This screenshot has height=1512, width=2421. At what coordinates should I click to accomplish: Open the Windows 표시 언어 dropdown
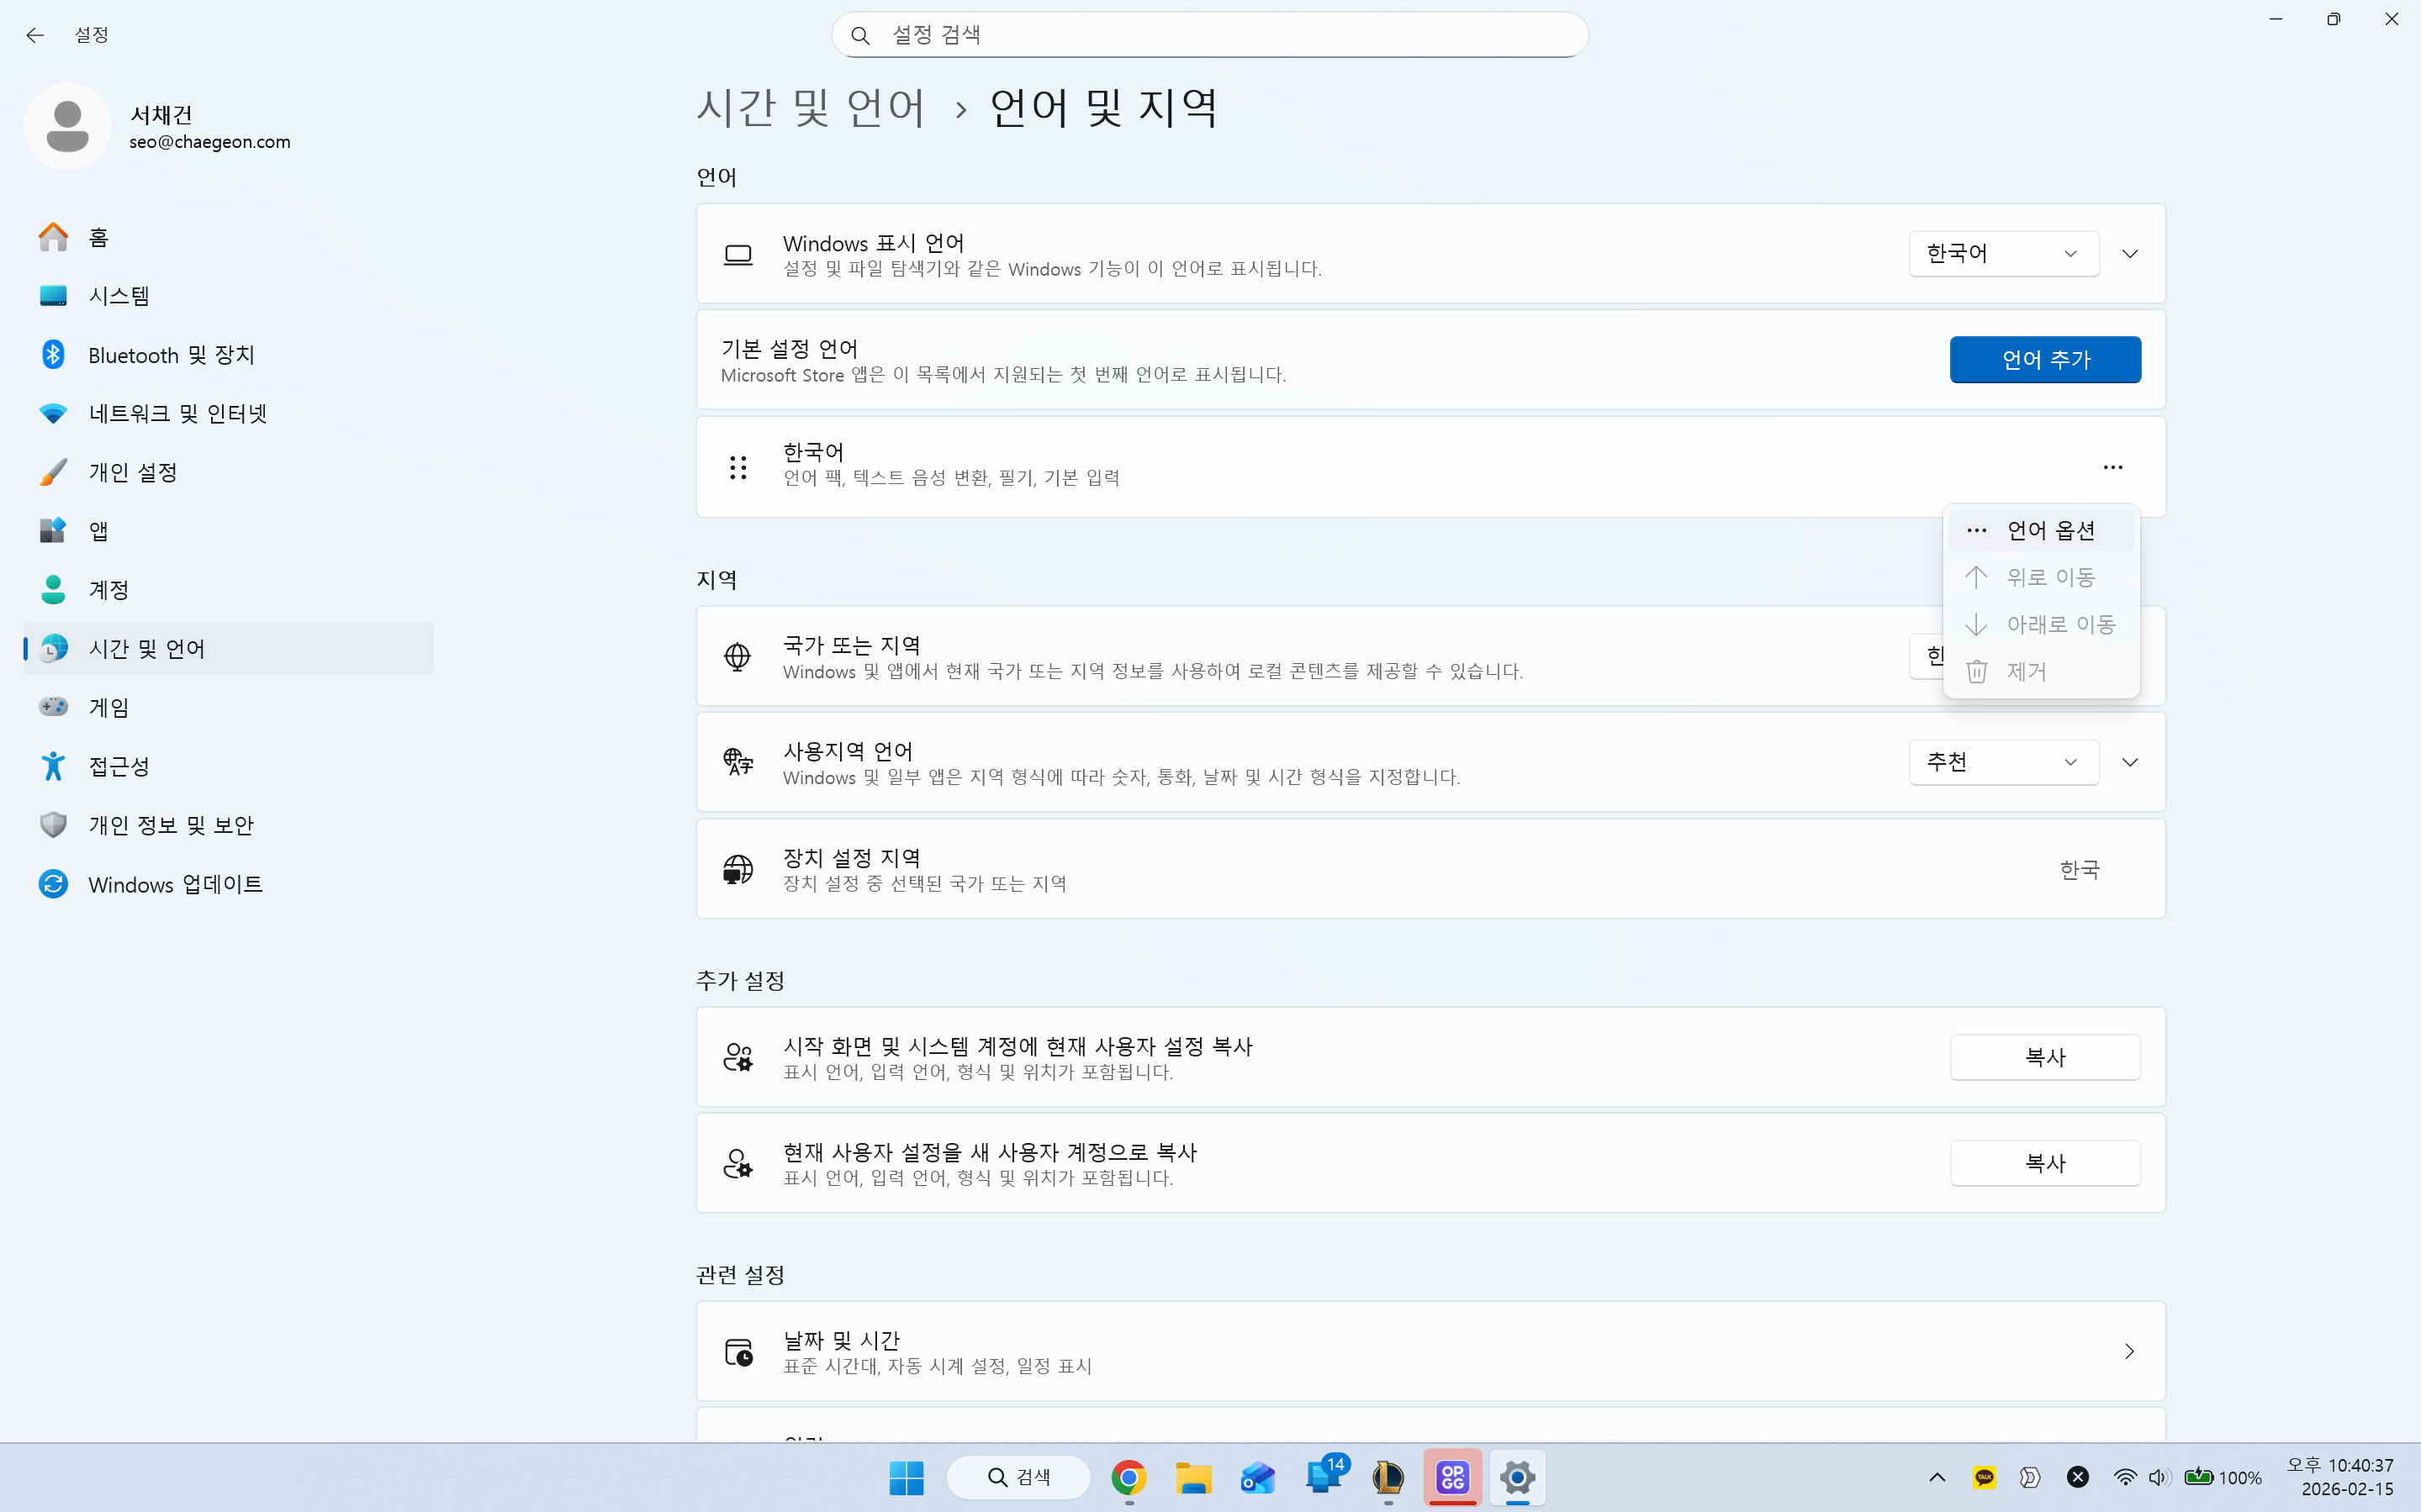tap(2002, 253)
